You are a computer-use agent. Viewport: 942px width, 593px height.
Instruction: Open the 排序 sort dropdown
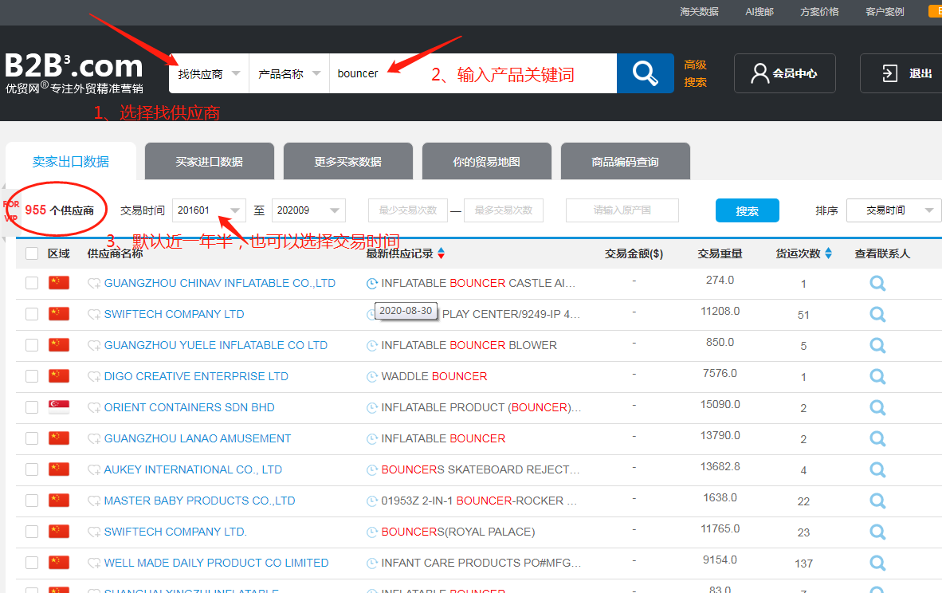click(893, 210)
